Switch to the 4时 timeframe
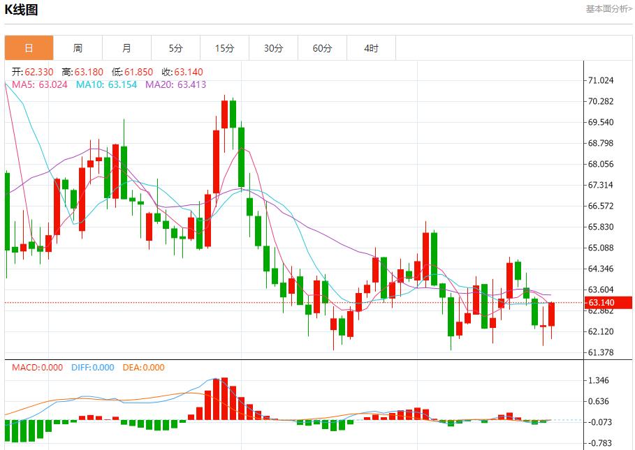635x450 pixels. [x=371, y=47]
